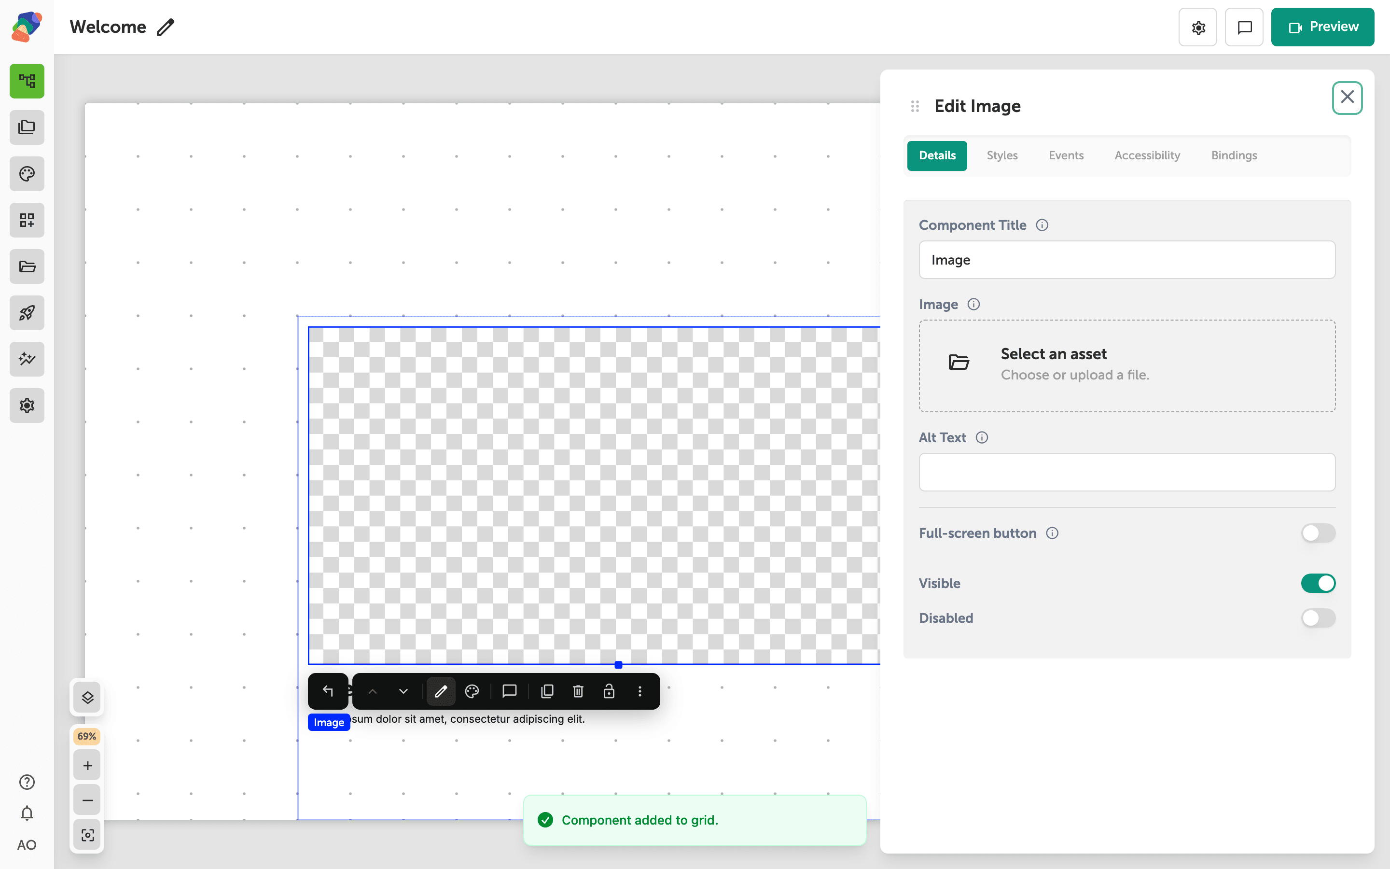
Task: Click the pencil edit icon in component toolbar
Action: point(441,691)
